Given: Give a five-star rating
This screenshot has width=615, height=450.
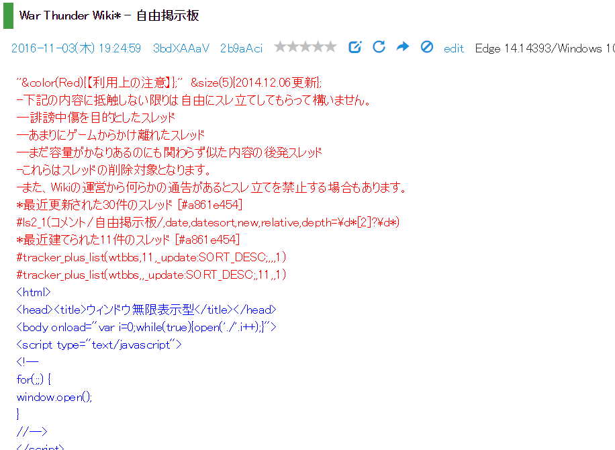Looking at the screenshot, I should pyautogui.click(x=330, y=47).
